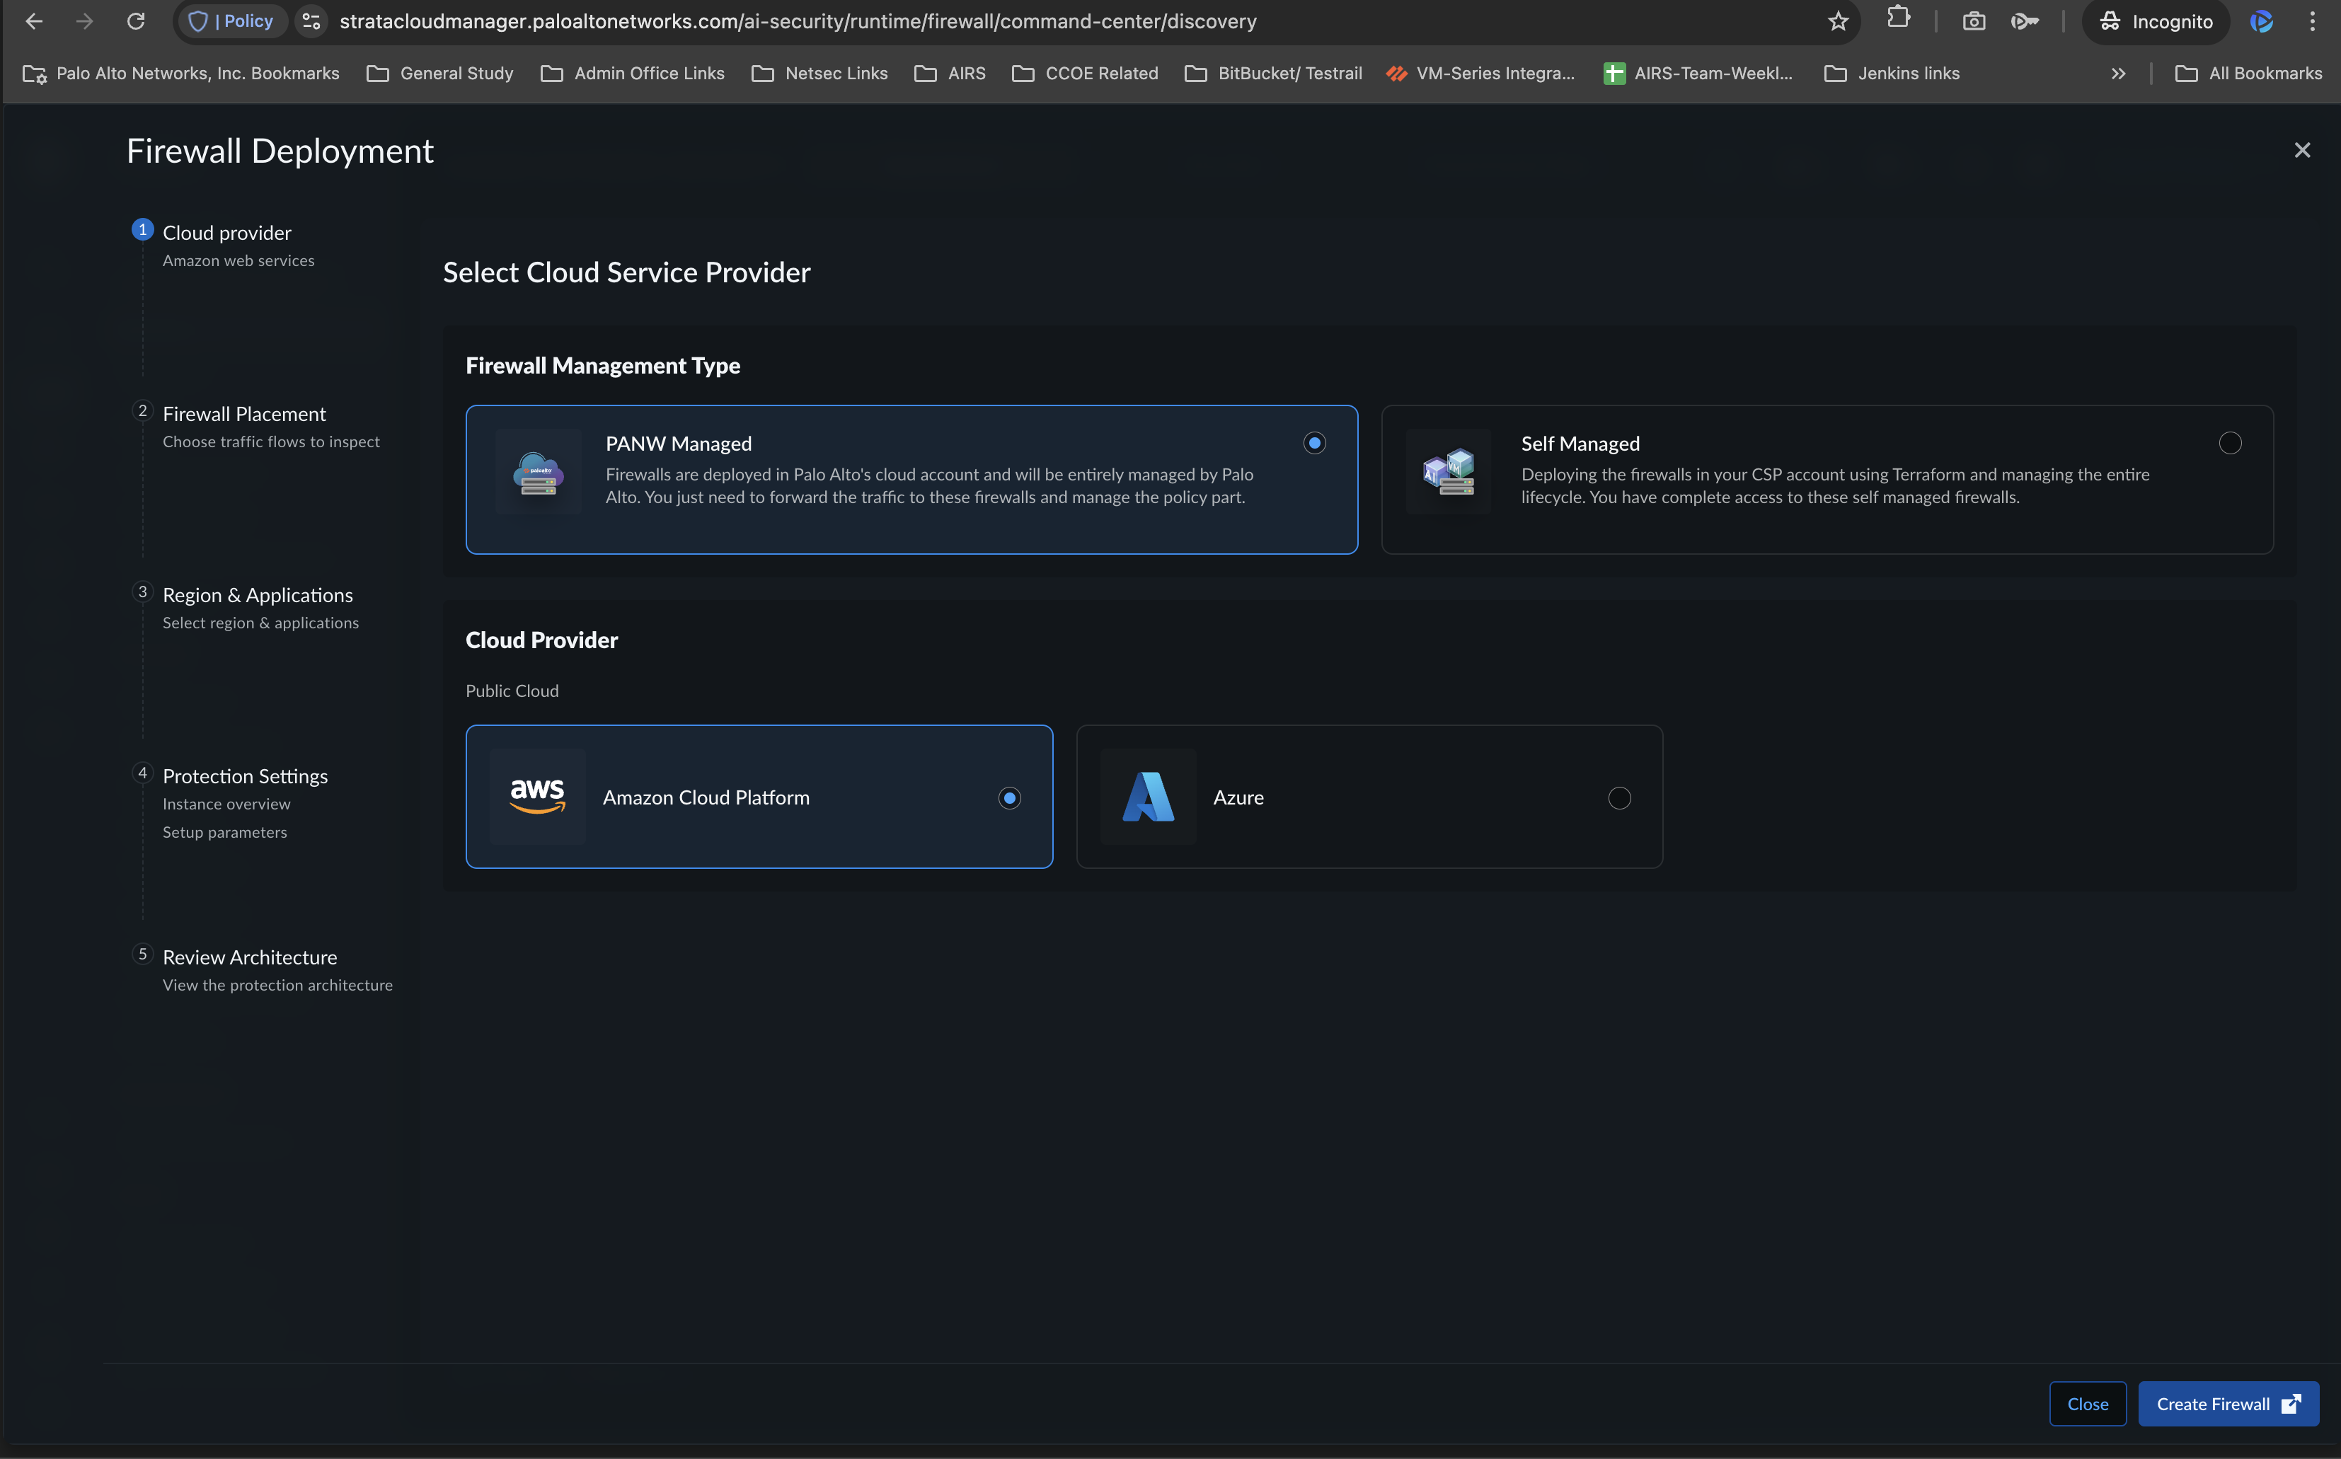Viewport: 2341px width, 1459px height.
Task: Expand the hidden bookmarks chevron
Action: 2118,74
